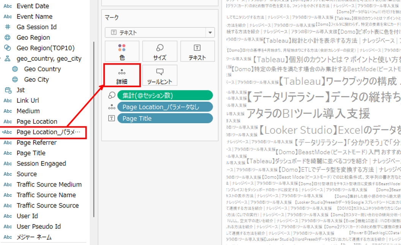Select the メジャー ネーム field
Image resolution: width=401 pixels, height=245 pixels.
34,237
